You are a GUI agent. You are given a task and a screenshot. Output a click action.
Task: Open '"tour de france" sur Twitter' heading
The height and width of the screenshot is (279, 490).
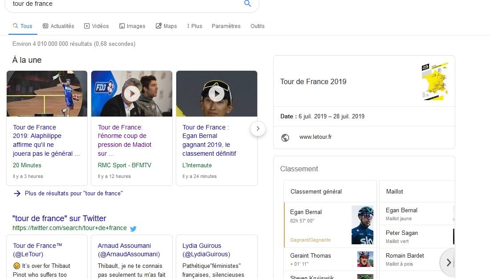59,218
